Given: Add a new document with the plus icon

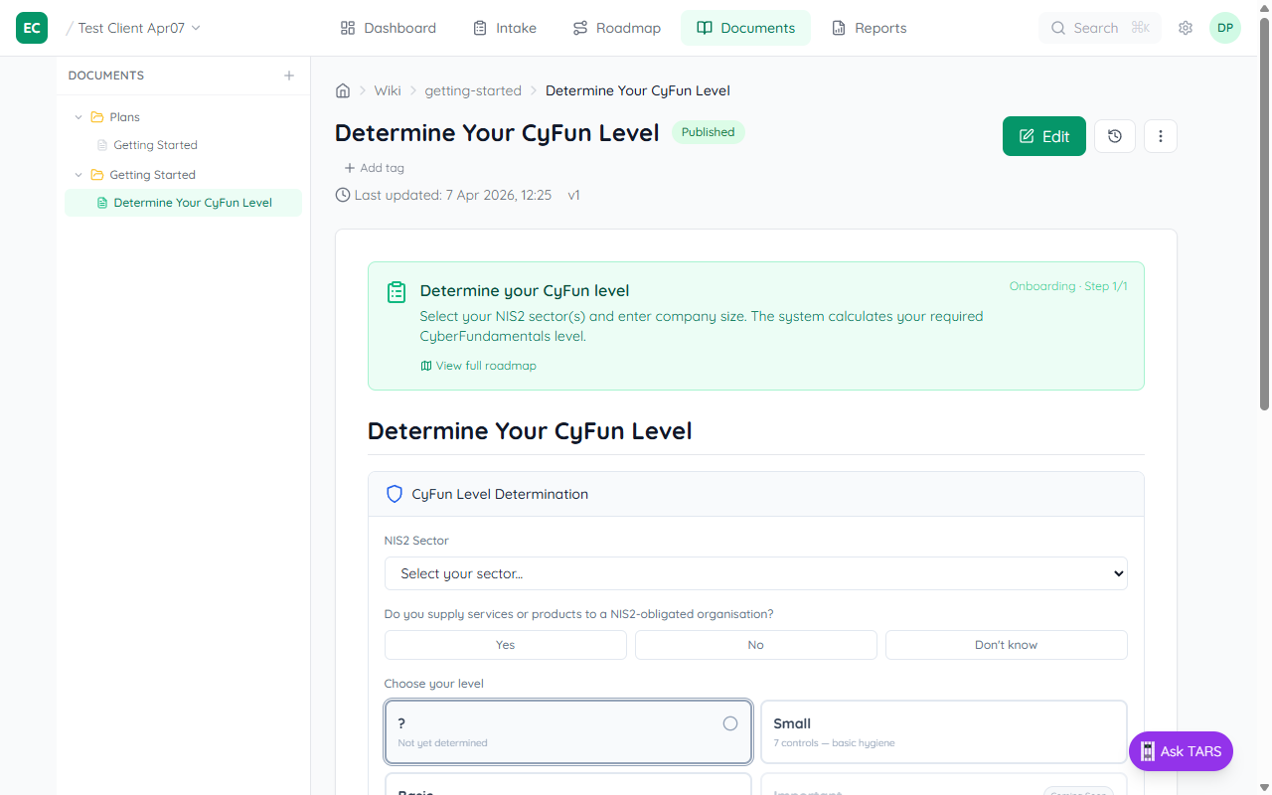Looking at the screenshot, I should click(288, 75).
